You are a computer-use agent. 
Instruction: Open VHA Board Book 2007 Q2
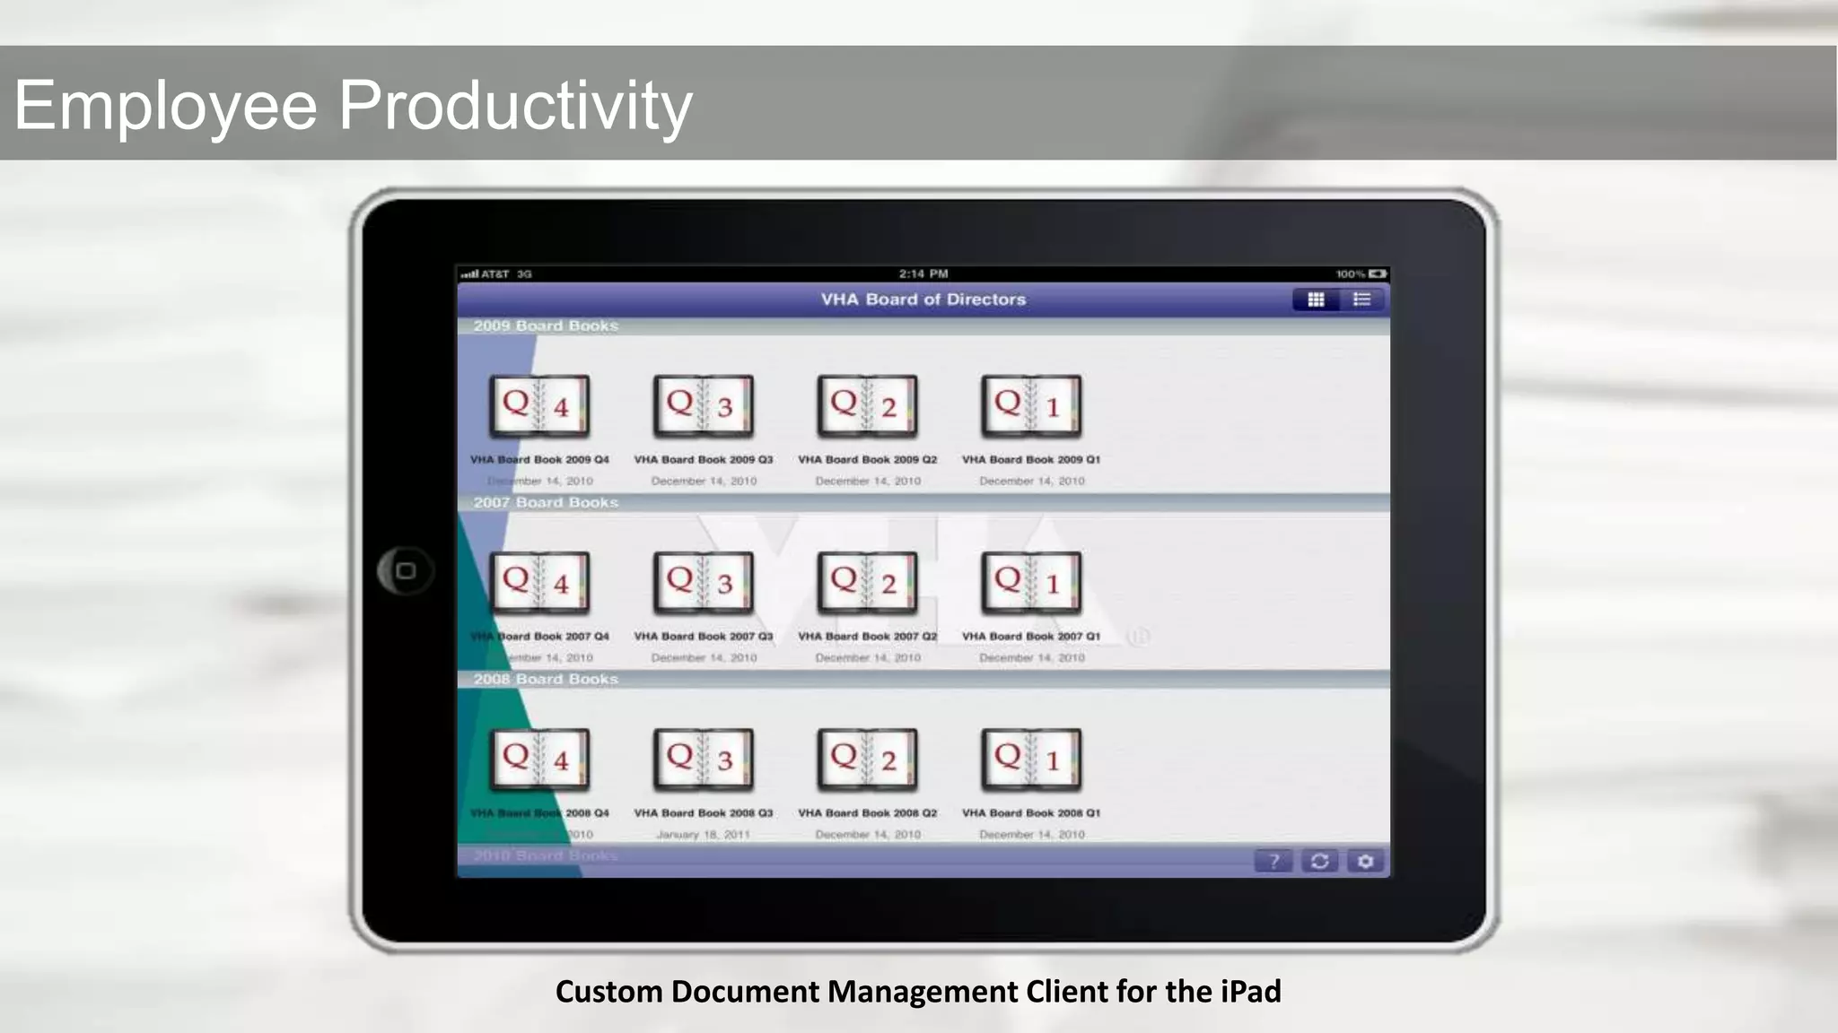pyautogui.click(x=867, y=583)
